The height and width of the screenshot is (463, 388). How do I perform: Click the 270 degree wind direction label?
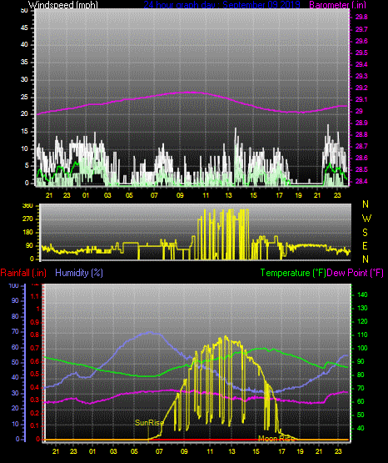coord(27,219)
